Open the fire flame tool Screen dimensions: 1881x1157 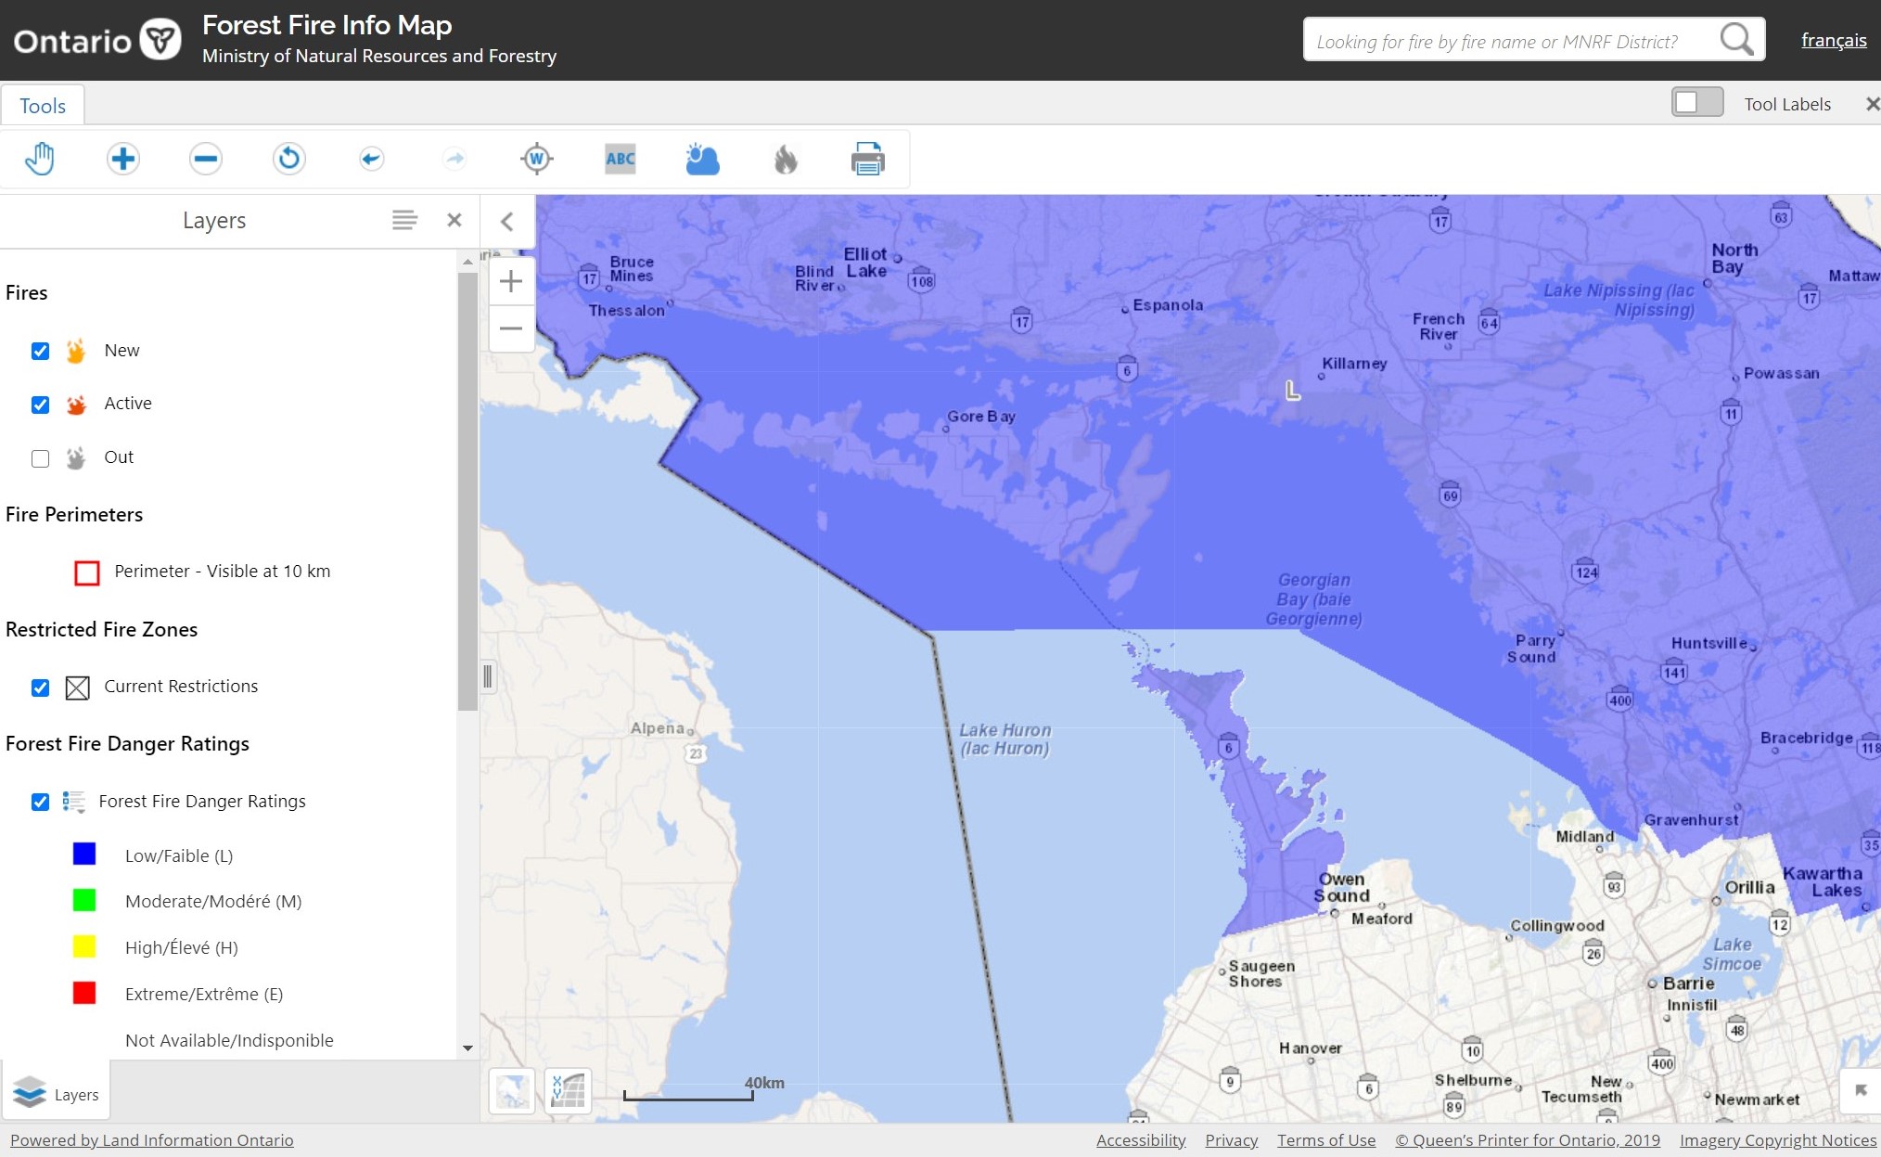tap(786, 159)
